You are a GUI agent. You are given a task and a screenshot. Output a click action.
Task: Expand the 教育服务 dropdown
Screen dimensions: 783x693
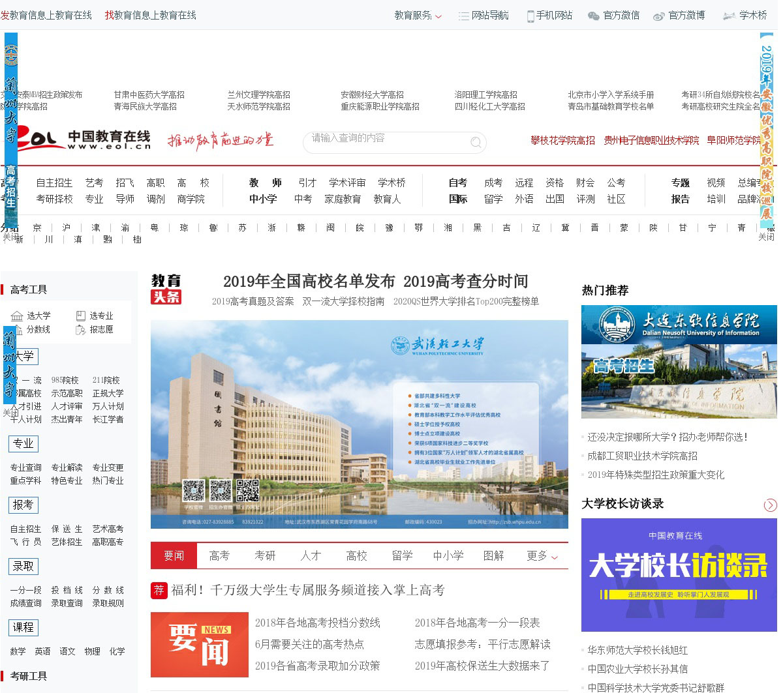tap(418, 15)
